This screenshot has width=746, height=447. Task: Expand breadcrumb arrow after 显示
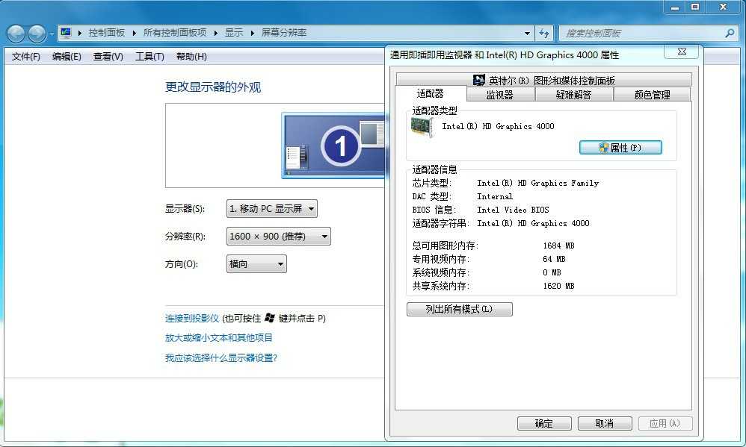(252, 33)
